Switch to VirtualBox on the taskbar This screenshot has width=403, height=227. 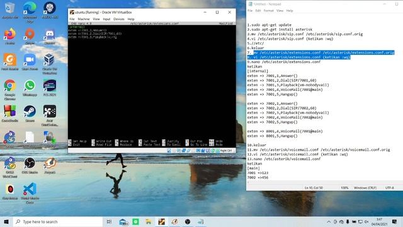point(161,221)
